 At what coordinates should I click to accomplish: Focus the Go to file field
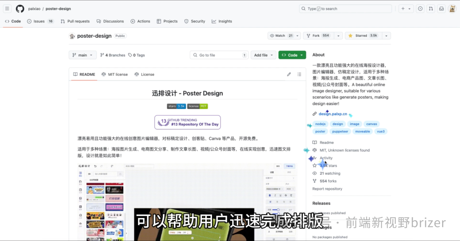pos(219,55)
